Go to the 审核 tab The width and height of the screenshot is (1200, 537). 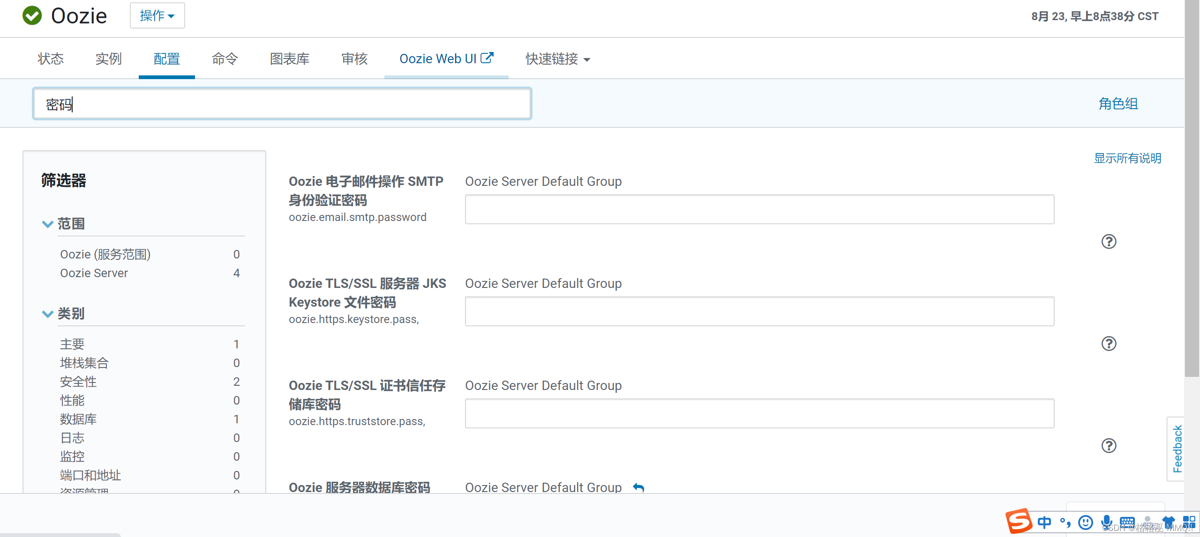click(354, 59)
